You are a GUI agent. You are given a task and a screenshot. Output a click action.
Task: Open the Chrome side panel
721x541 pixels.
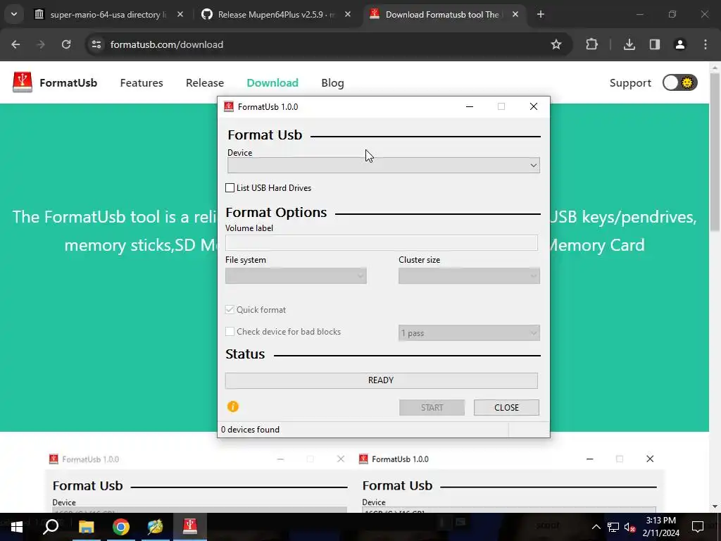[x=654, y=44]
